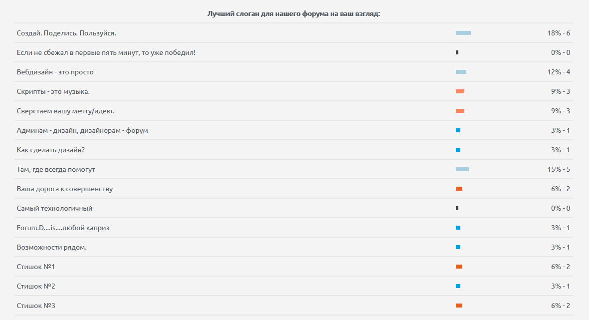Viewport: 589px width, 320px height.
Task: Click the 'Возможности рядом.' poll option
Action: [x=51, y=247]
